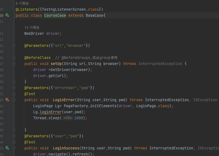Click the WebDriver type declaration
This screenshot has width=219, height=156.
[34, 33]
